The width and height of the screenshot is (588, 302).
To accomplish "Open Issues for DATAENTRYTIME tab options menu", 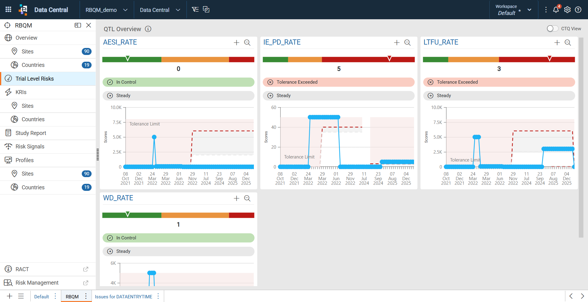I will [x=158, y=296].
